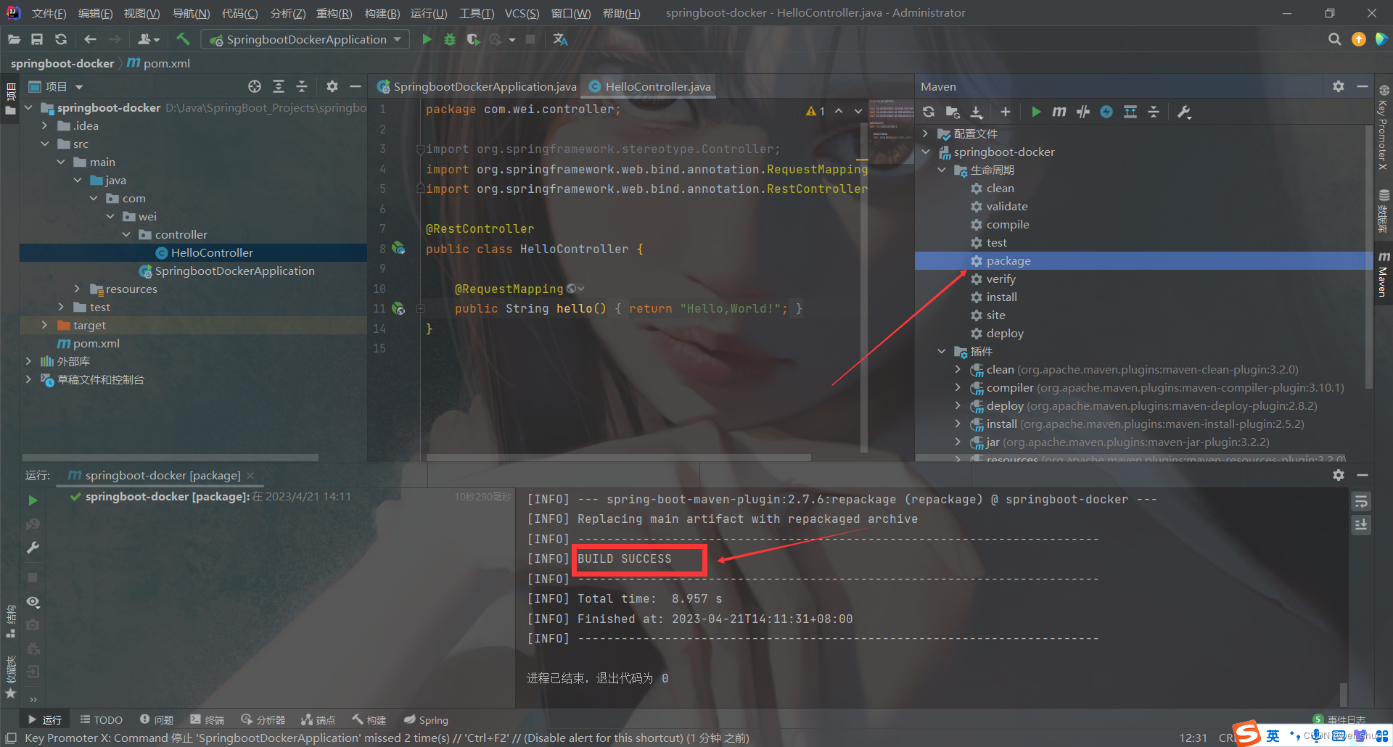Open Maven settings wrench icon

[x=1184, y=112]
